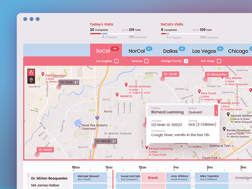Switch to the Chicago tab
Screen dimensions: 252x189
click(x=238, y=51)
